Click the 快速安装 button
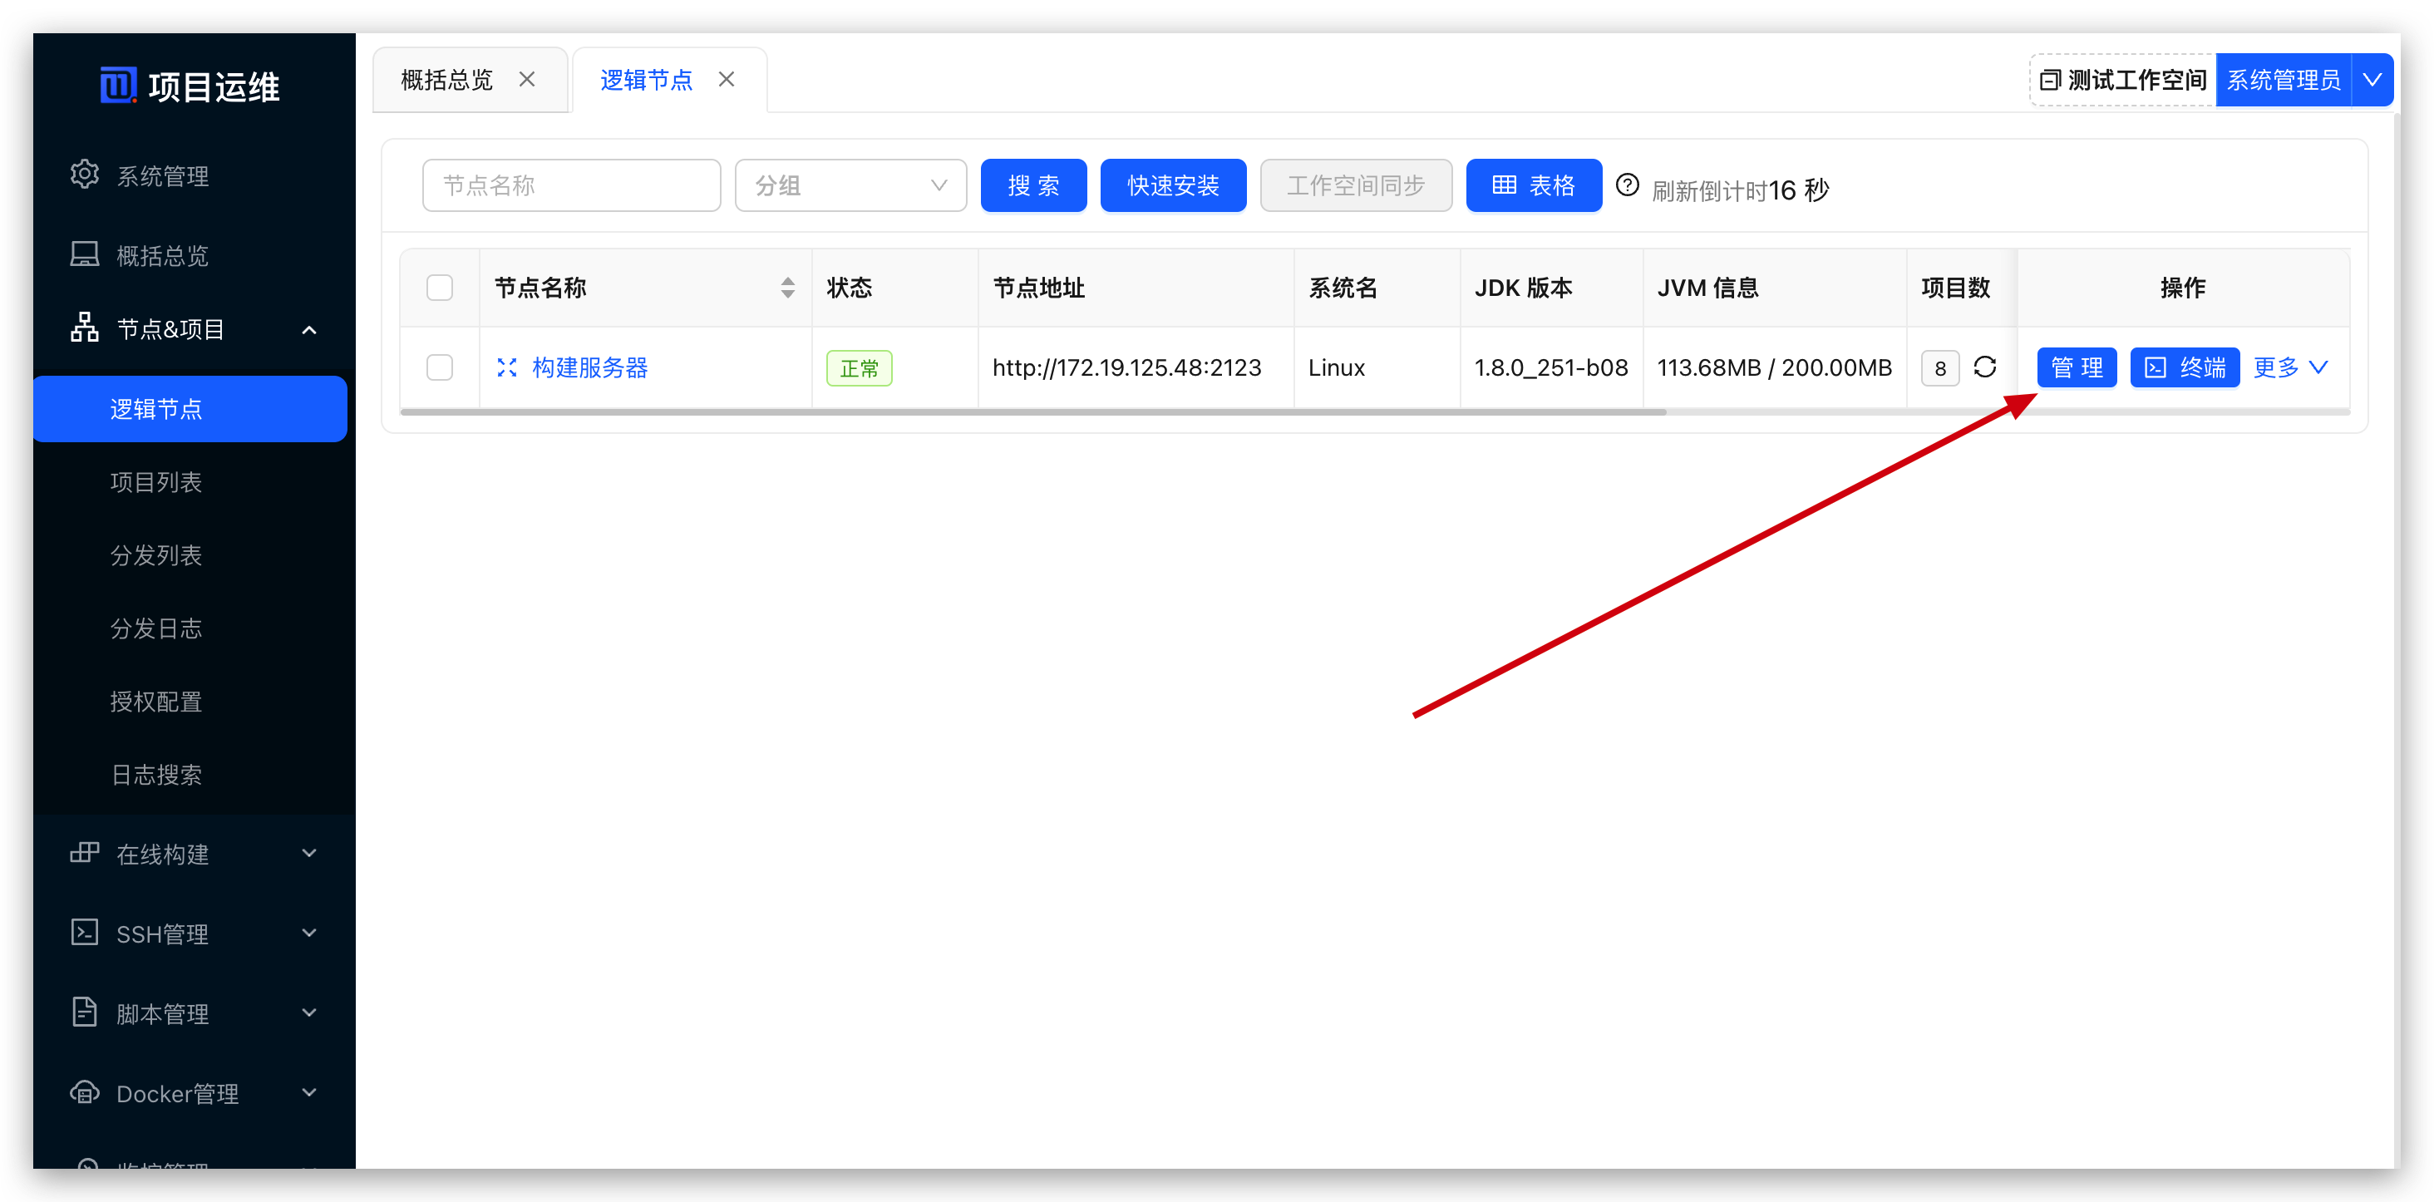The height and width of the screenshot is (1202, 2434). click(x=1173, y=185)
